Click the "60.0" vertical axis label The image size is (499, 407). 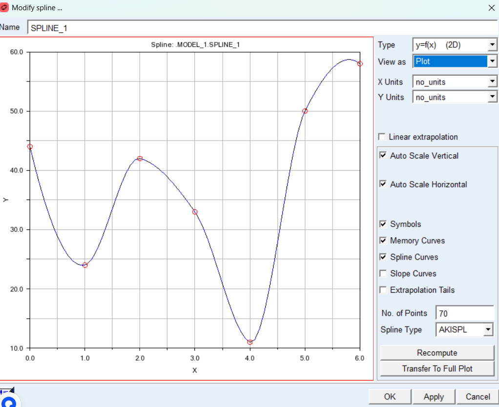[x=17, y=52]
